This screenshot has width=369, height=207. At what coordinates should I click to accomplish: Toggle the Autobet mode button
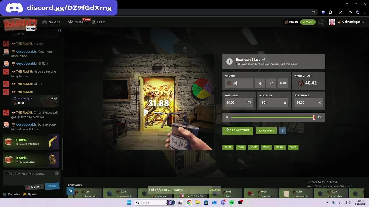266,131
